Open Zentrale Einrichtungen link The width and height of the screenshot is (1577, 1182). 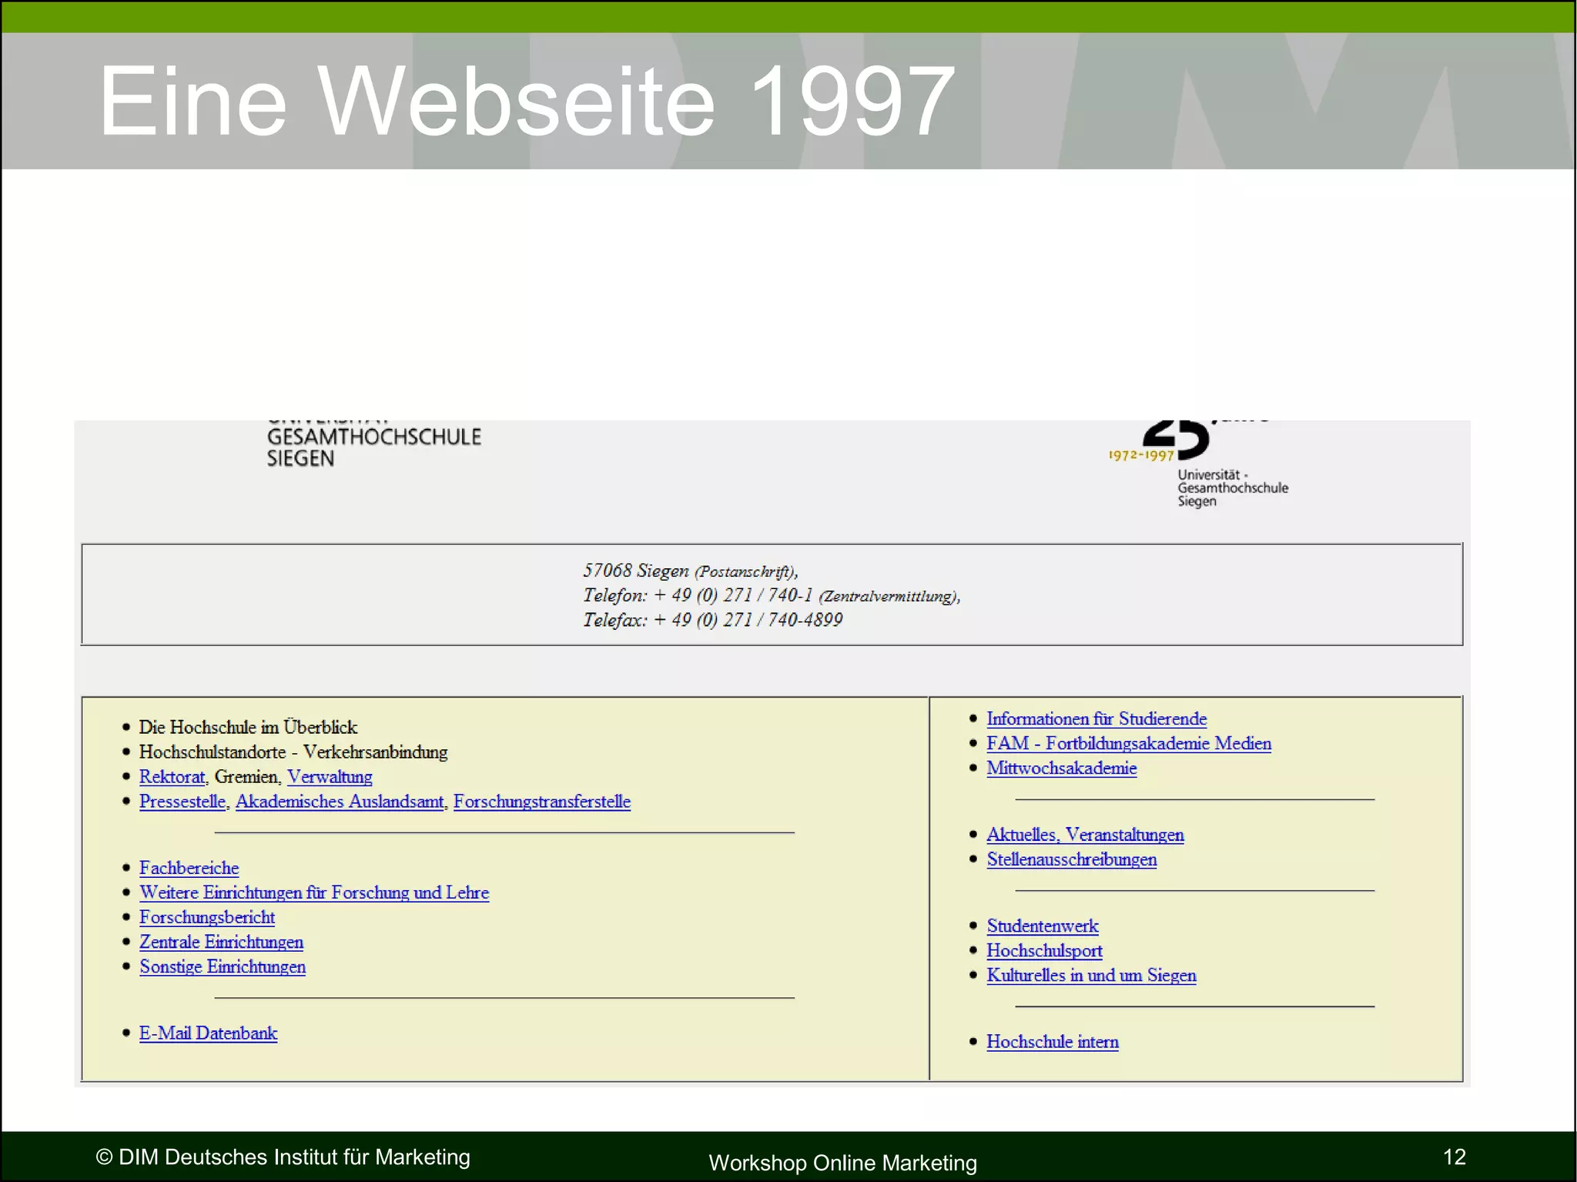(221, 942)
